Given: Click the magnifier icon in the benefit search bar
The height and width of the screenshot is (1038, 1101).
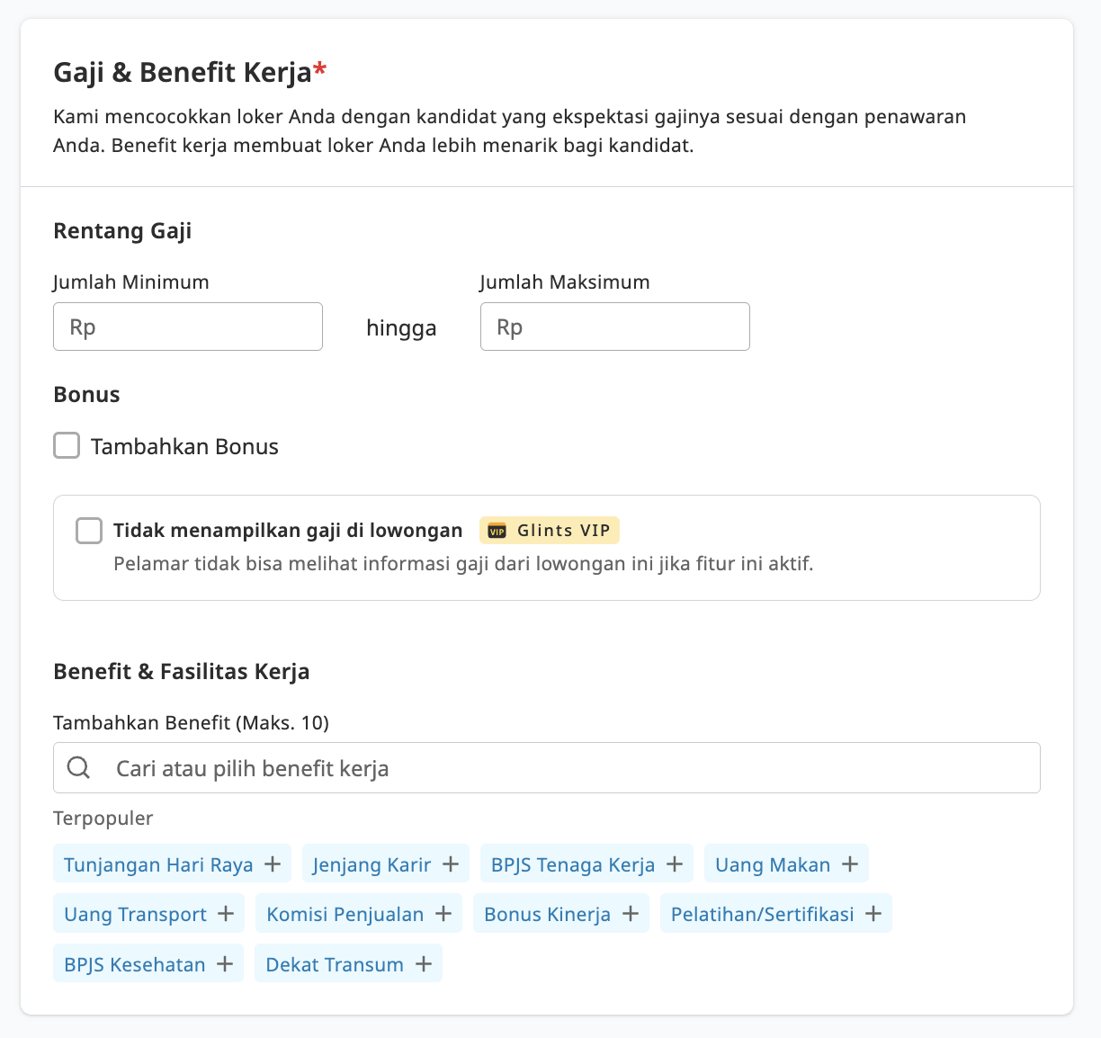Looking at the screenshot, I should click(78, 767).
